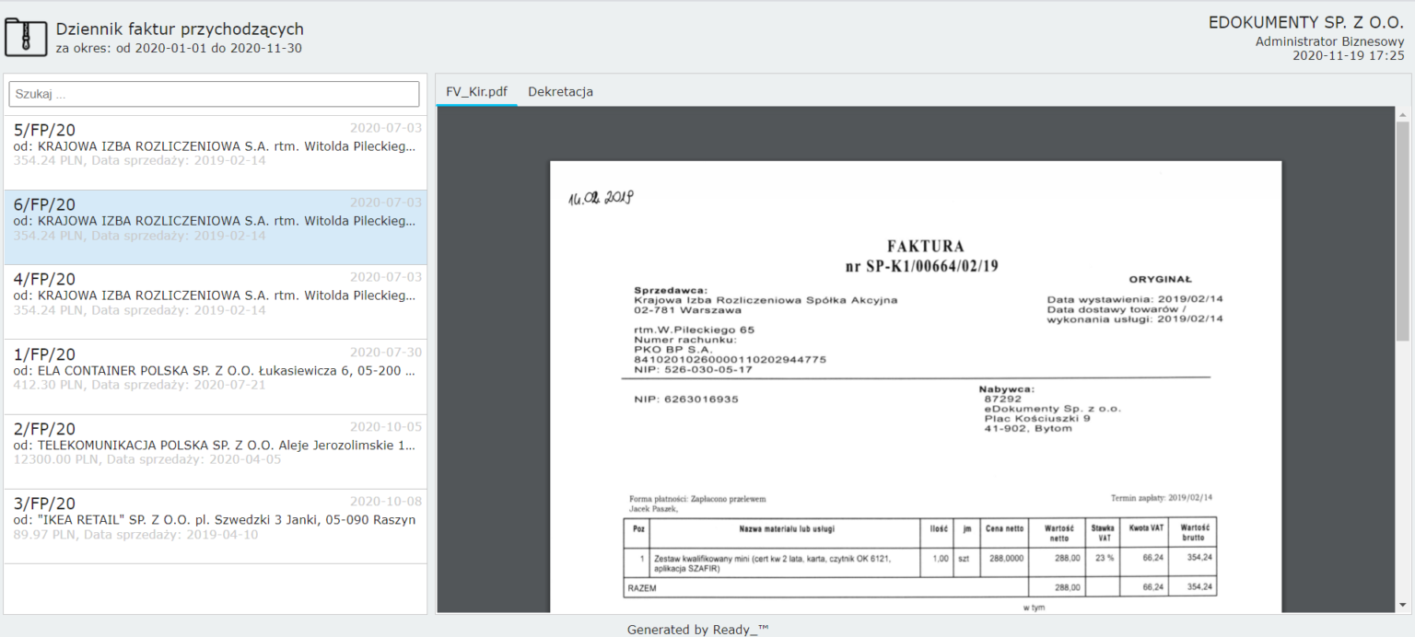Select invoice 4/FP/20 in the list
1415x637 pixels.
coord(216,302)
